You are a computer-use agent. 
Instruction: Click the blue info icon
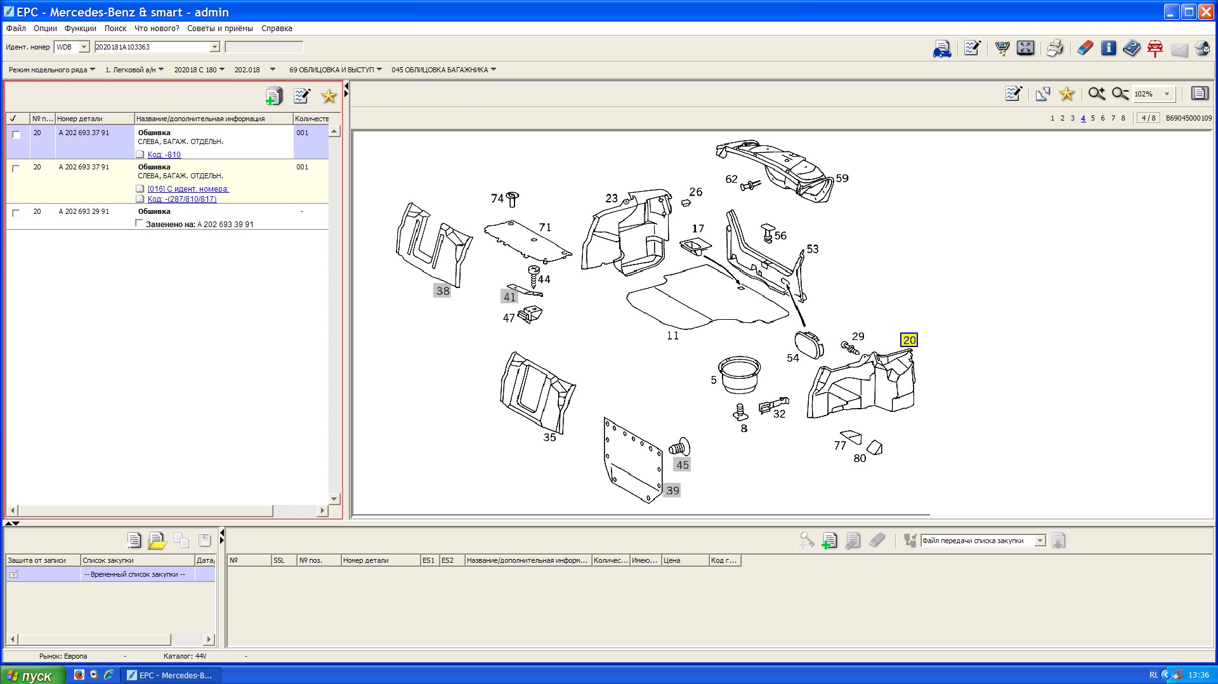(x=1108, y=48)
